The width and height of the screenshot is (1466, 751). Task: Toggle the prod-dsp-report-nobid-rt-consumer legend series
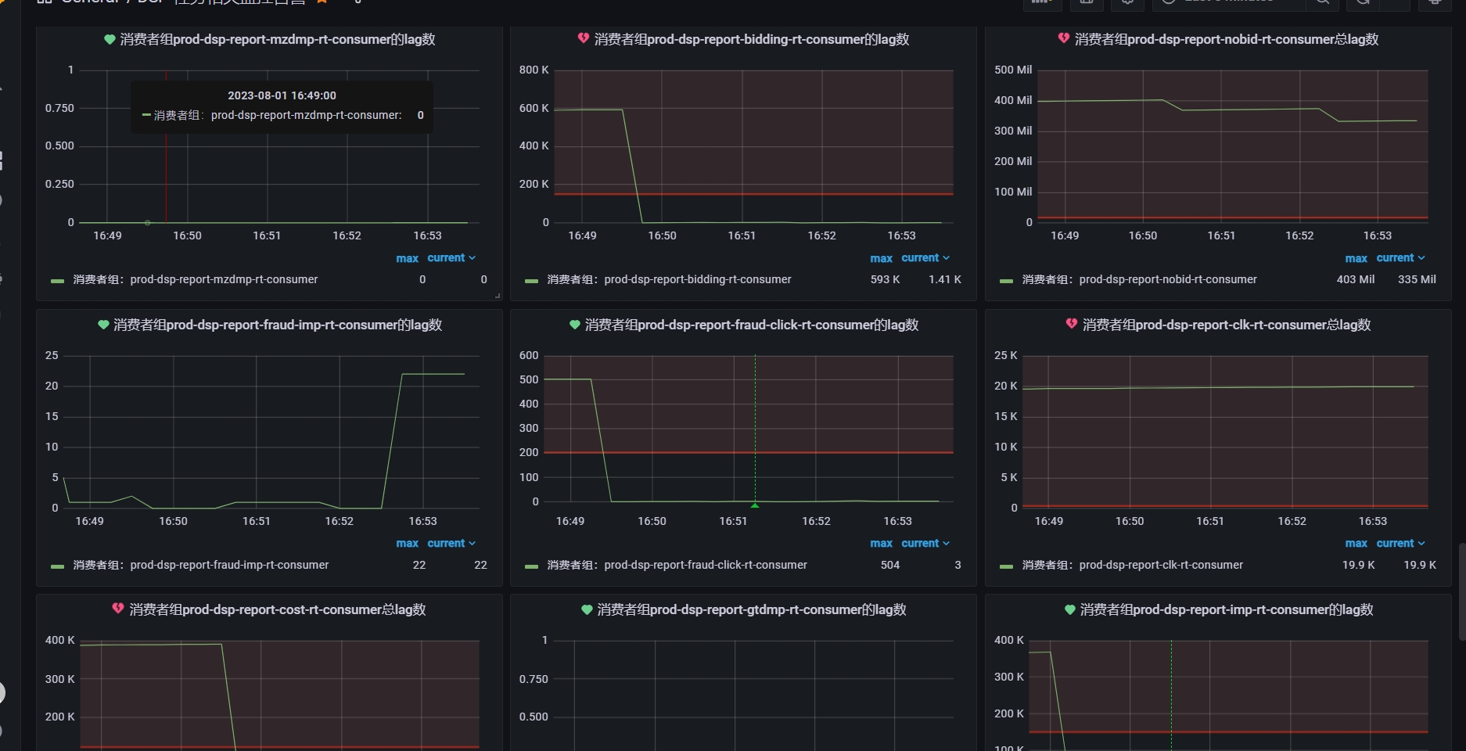1140,279
